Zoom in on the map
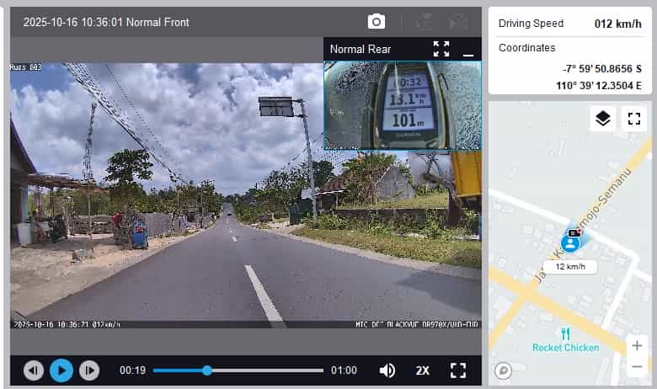657x389 pixels. tap(637, 345)
